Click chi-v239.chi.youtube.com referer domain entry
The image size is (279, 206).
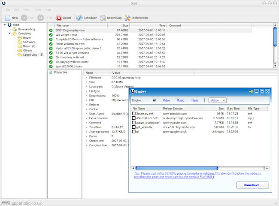tap(179, 127)
